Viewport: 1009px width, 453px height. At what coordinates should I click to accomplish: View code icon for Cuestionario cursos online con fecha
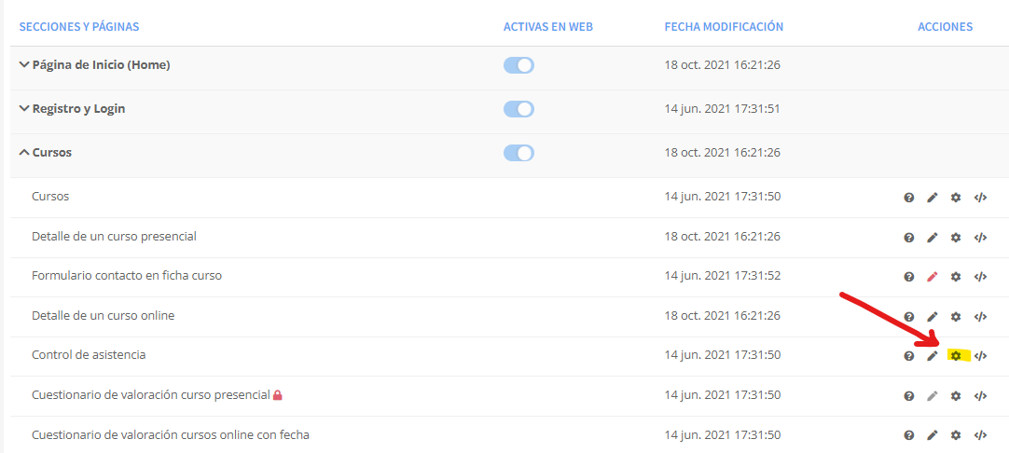tap(980, 435)
